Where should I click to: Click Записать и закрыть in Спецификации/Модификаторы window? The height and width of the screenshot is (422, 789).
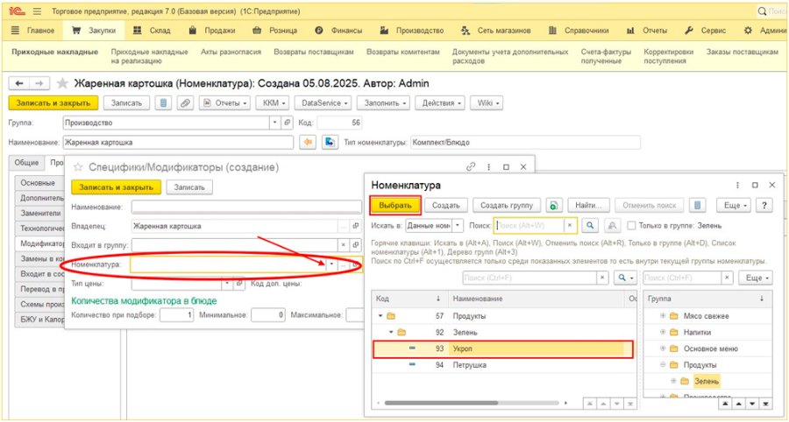[x=117, y=186]
